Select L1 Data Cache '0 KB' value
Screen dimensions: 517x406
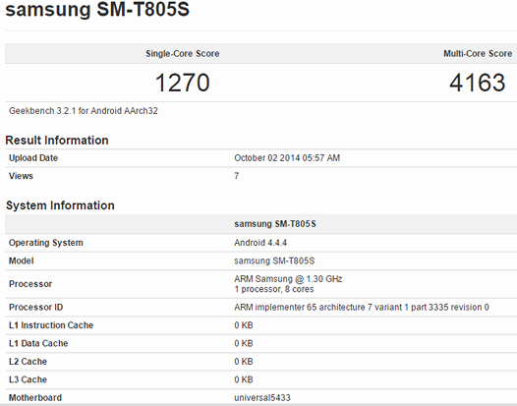(x=244, y=343)
